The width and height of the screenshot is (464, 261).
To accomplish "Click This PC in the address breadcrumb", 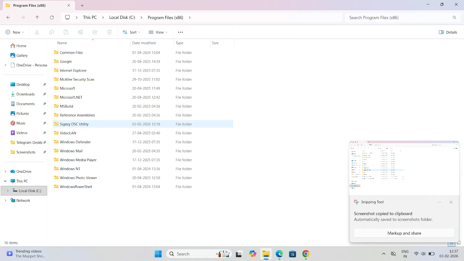I will [90, 17].
